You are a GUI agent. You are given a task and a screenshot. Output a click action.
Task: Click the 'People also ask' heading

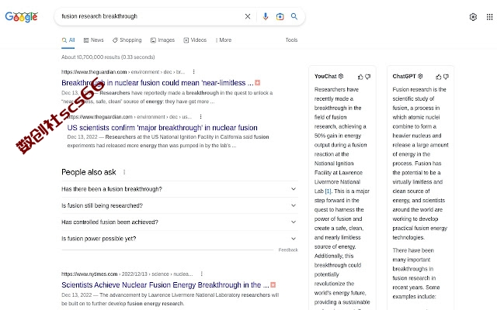pyautogui.click(x=89, y=172)
